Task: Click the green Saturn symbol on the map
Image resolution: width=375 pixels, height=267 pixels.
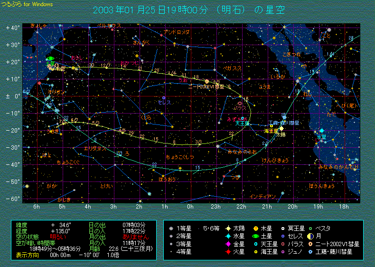Action: pyautogui.click(x=50, y=59)
